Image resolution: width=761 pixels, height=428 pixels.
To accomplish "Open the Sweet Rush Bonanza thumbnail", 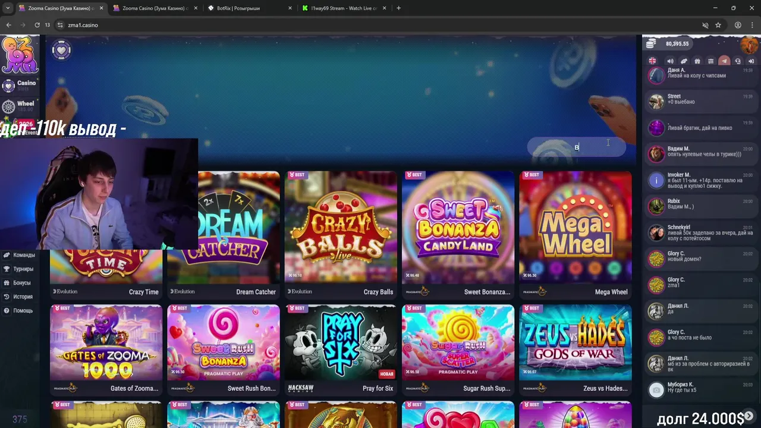I will (x=224, y=342).
